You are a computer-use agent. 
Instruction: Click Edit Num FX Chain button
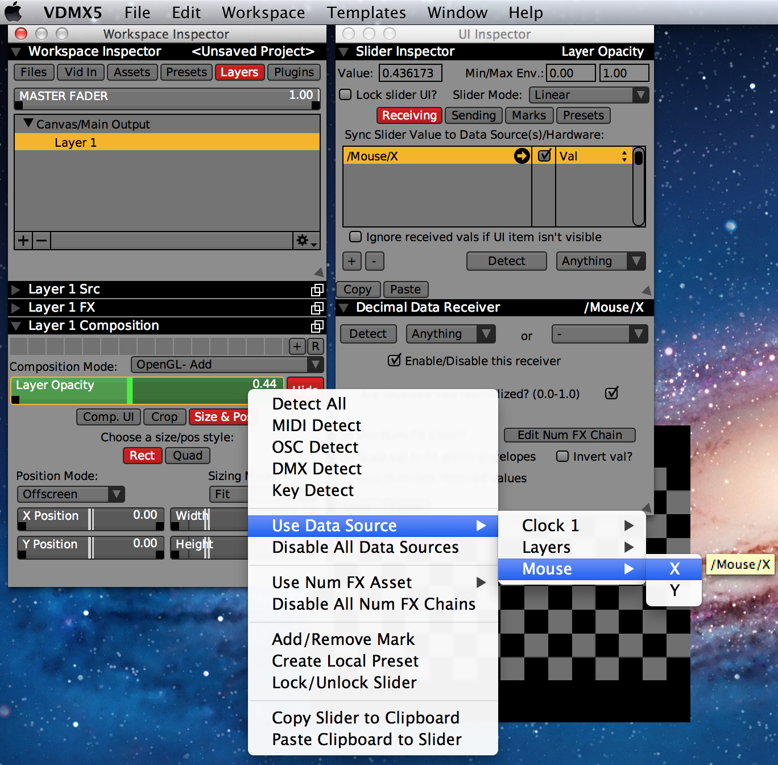[570, 435]
